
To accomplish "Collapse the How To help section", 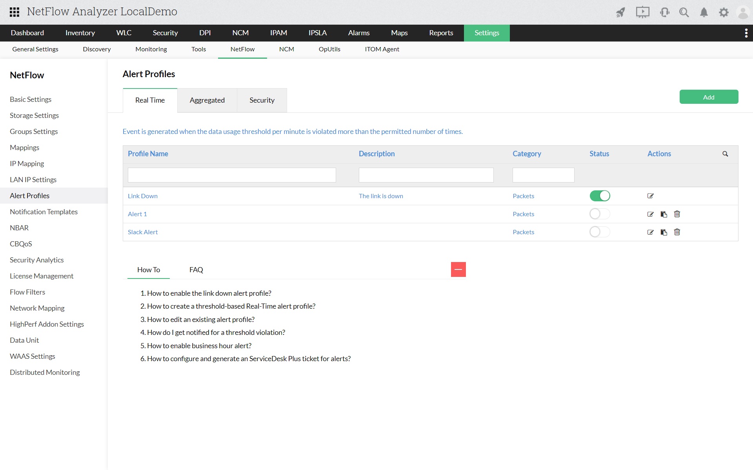I will [x=458, y=269].
